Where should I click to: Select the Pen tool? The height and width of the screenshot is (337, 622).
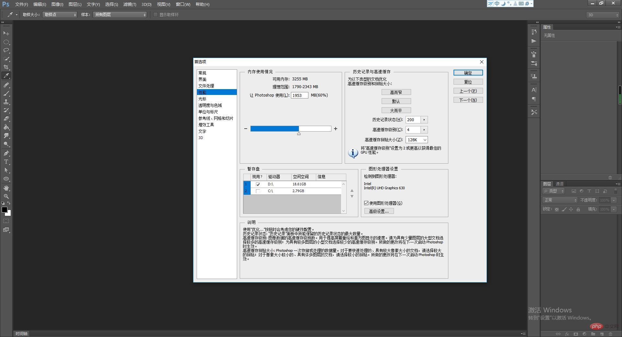[6, 153]
